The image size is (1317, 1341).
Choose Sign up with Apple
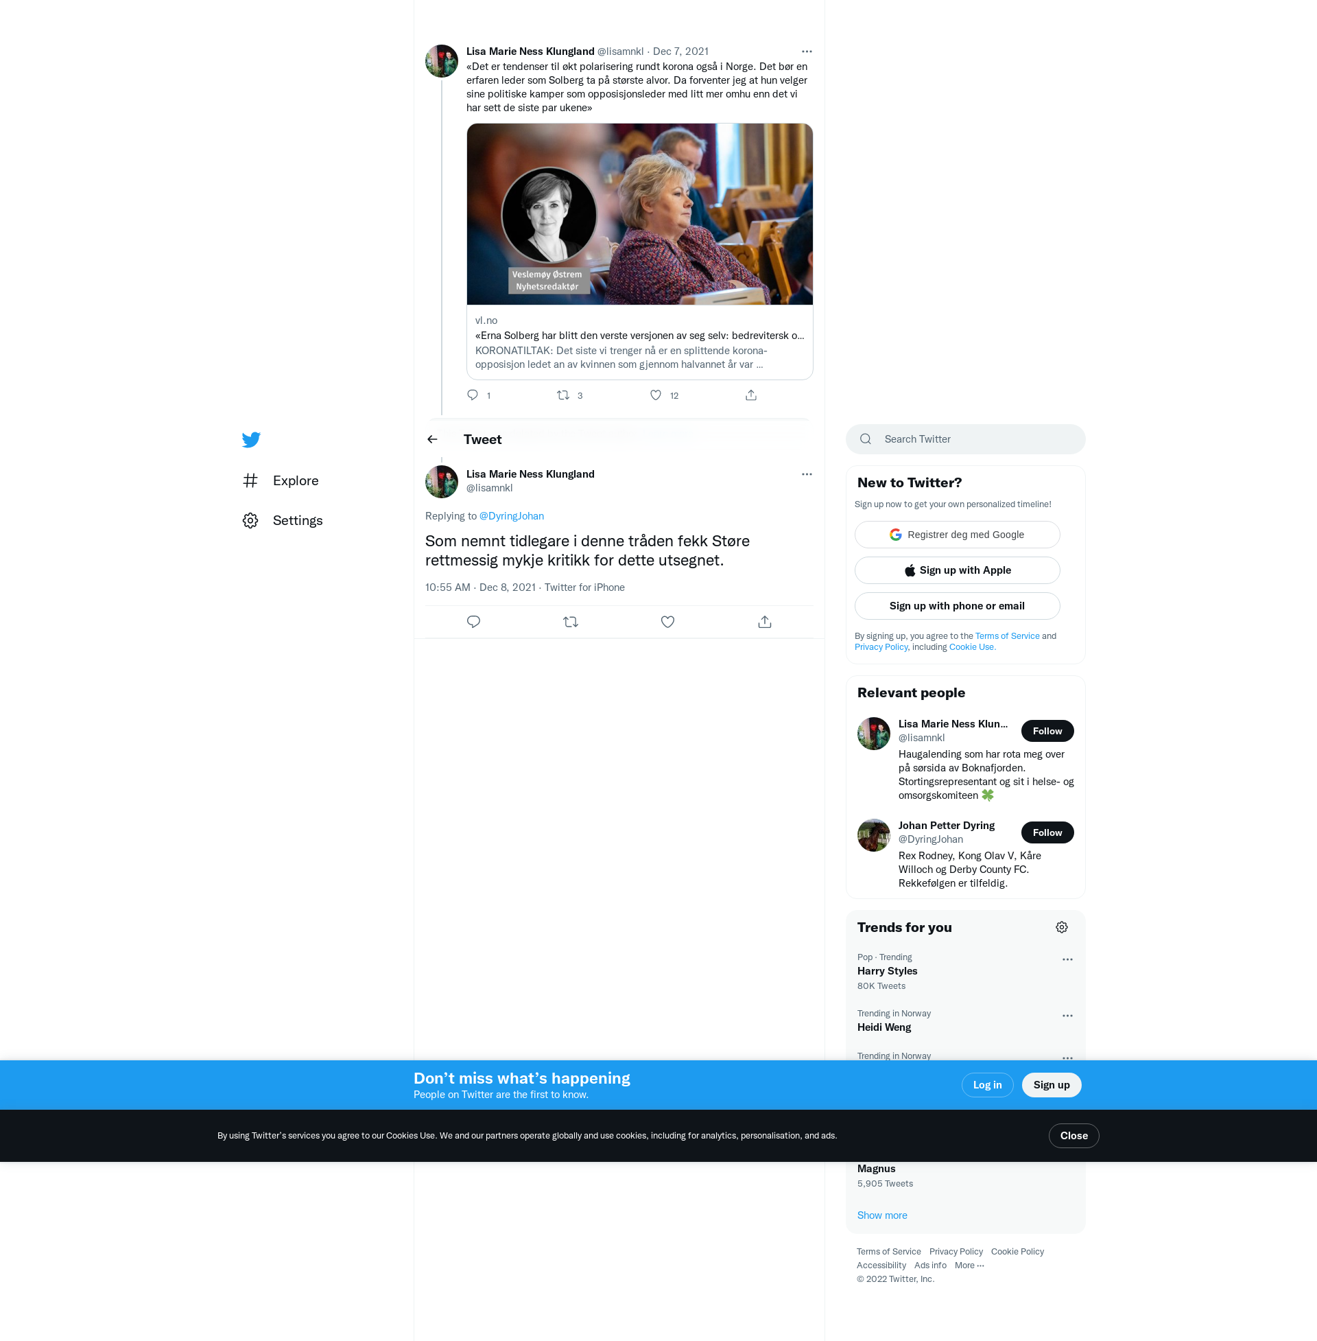pyautogui.click(x=958, y=570)
